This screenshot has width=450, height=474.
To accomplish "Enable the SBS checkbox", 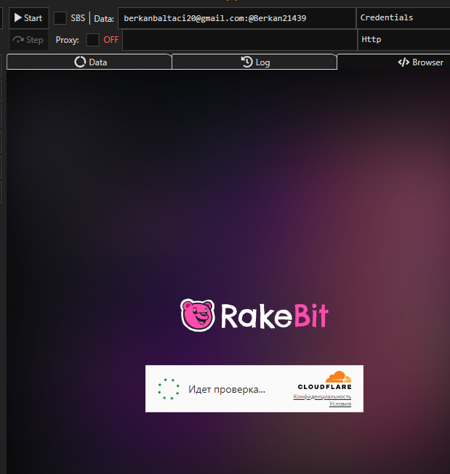I will [x=60, y=18].
